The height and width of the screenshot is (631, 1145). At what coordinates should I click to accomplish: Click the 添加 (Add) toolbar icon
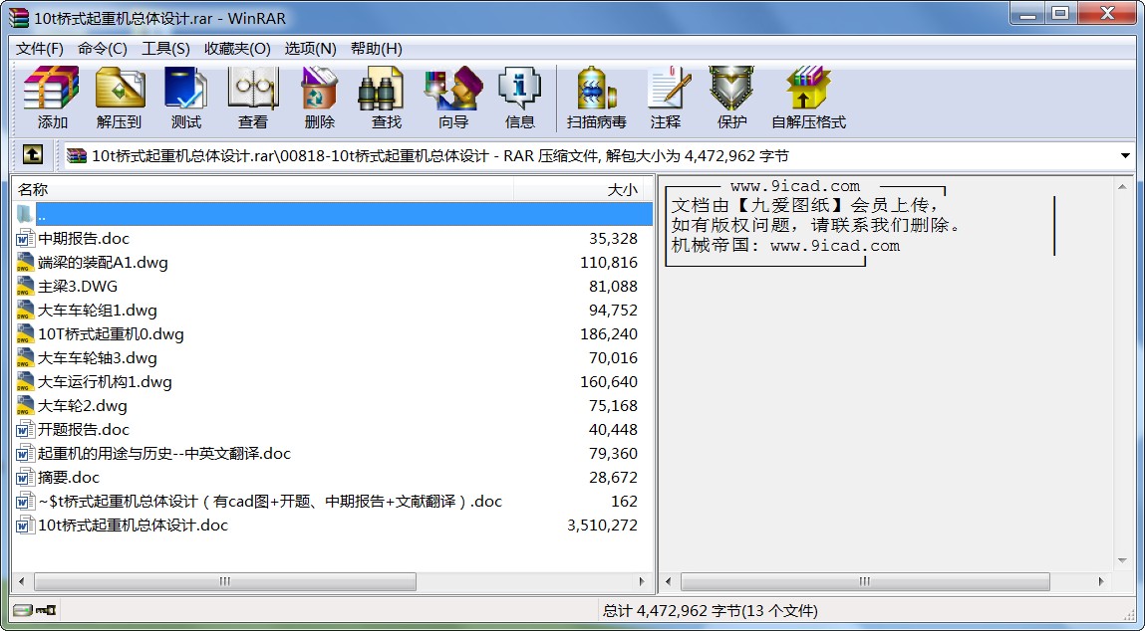(52, 98)
